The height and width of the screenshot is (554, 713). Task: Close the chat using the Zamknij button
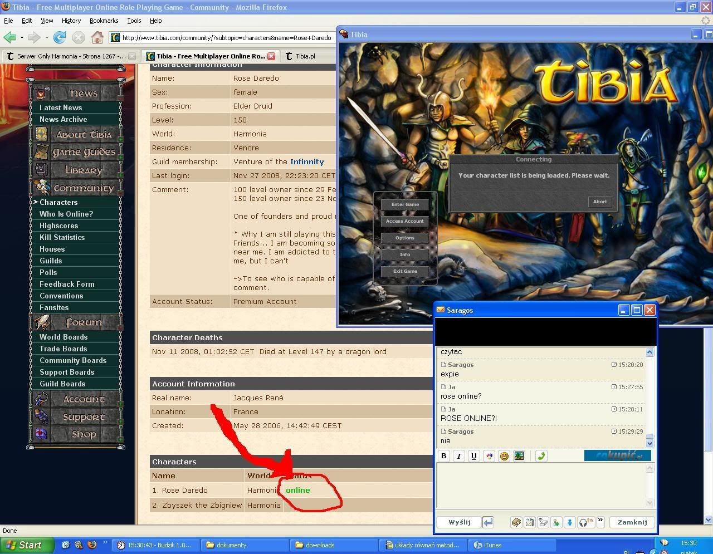pyautogui.click(x=632, y=522)
